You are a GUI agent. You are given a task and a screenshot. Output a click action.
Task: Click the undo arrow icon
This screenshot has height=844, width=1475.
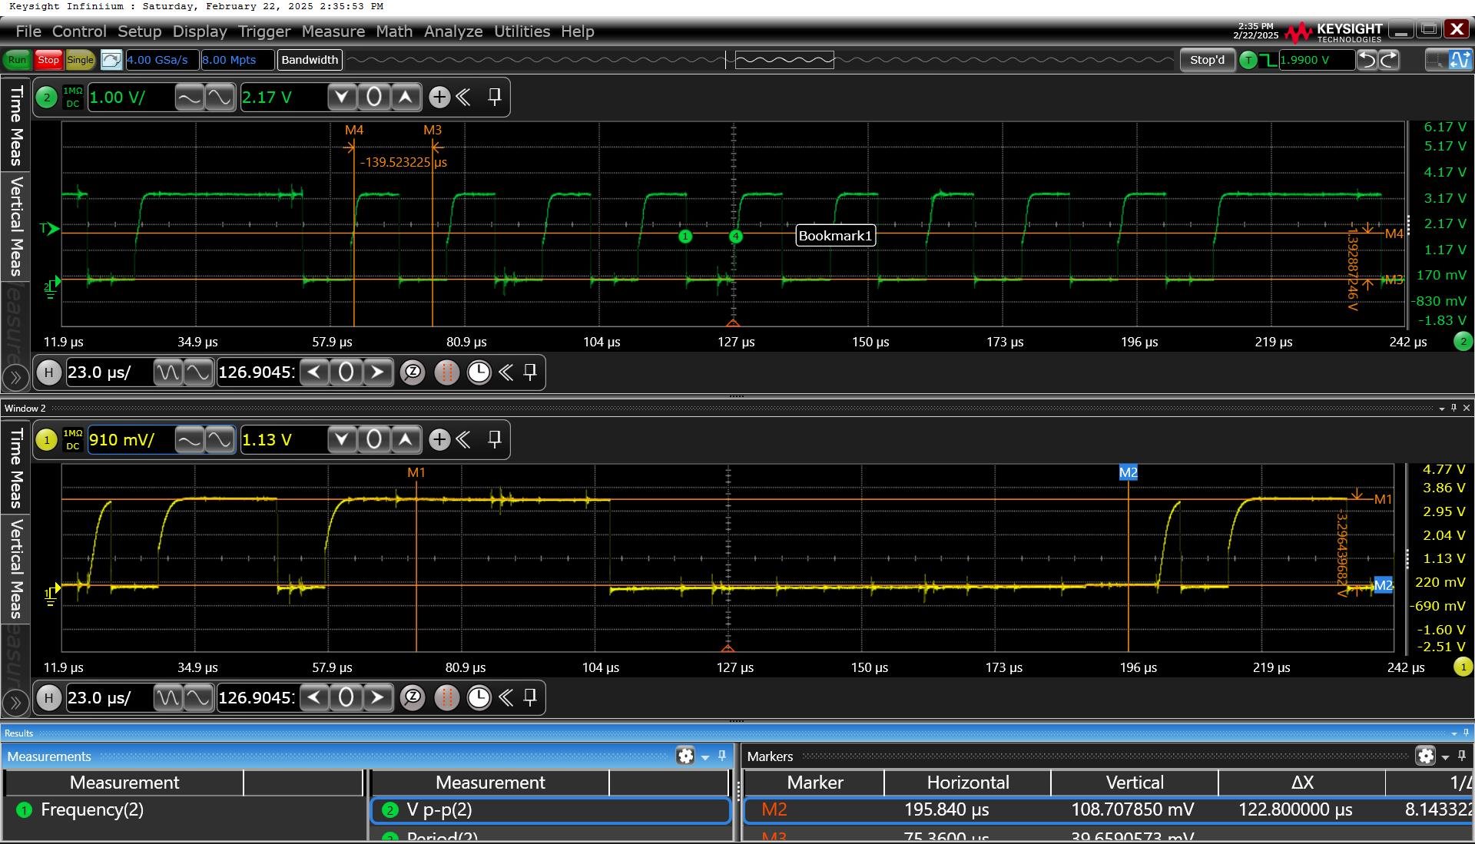(x=1367, y=60)
